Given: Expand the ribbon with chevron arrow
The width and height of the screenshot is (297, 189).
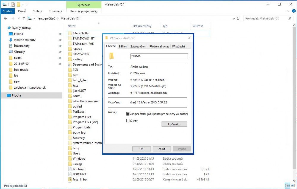Looking at the screenshot, I should coord(287,11).
